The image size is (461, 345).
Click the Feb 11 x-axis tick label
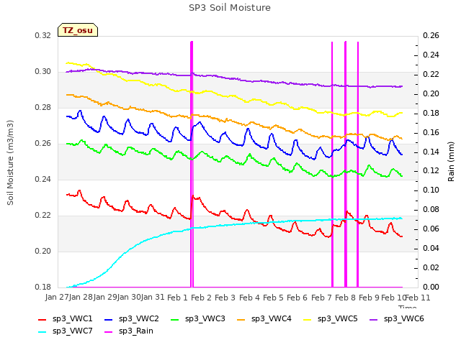pyautogui.click(x=418, y=298)
